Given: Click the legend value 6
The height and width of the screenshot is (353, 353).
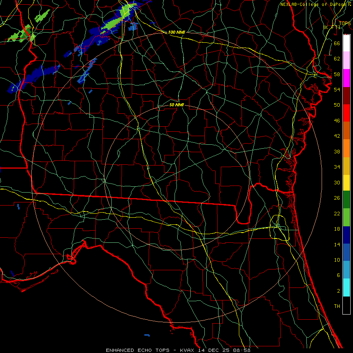Looking at the screenshot, I should tap(338, 275).
